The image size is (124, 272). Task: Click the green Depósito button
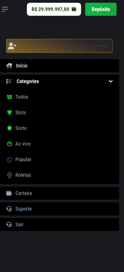(101, 9)
